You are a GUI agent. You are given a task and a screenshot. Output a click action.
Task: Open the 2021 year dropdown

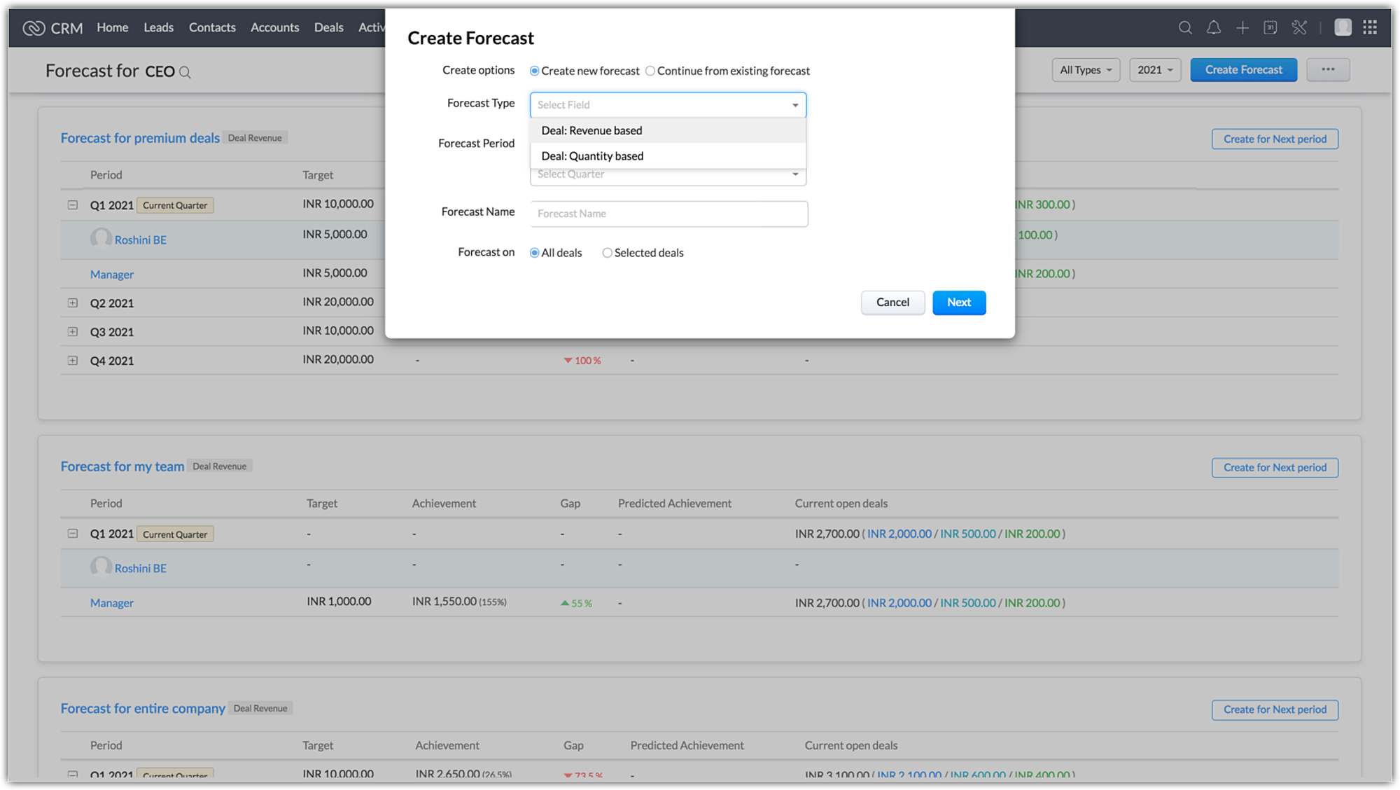[x=1154, y=70]
